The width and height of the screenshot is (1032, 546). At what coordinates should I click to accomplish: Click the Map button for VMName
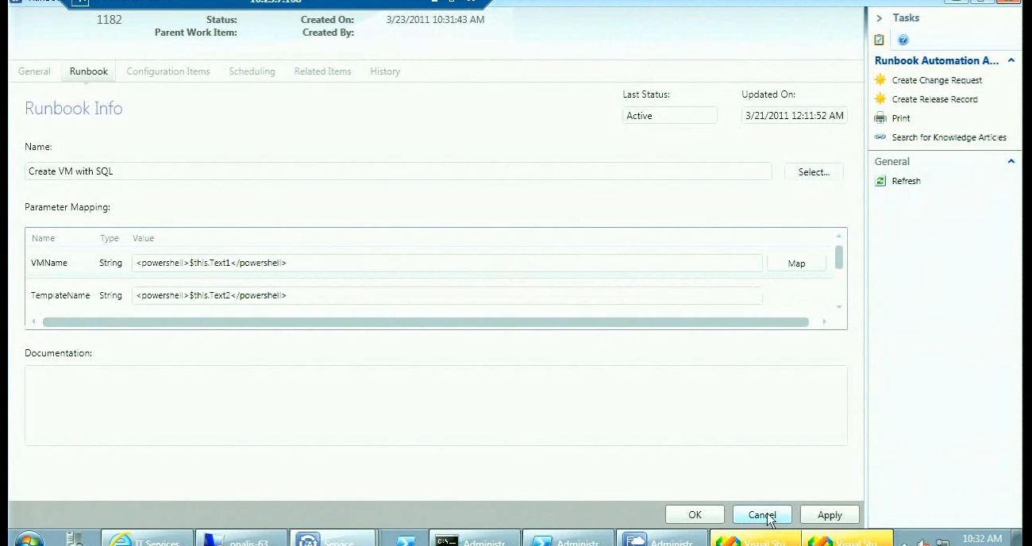[x=796, y=263]
